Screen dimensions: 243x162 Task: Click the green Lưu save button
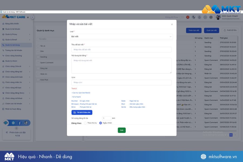click(122, 130)
